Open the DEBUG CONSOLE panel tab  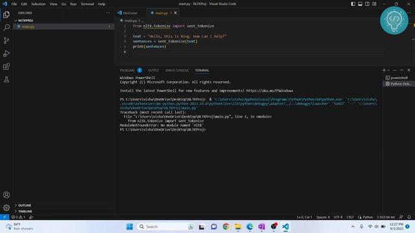pos(177,71)
